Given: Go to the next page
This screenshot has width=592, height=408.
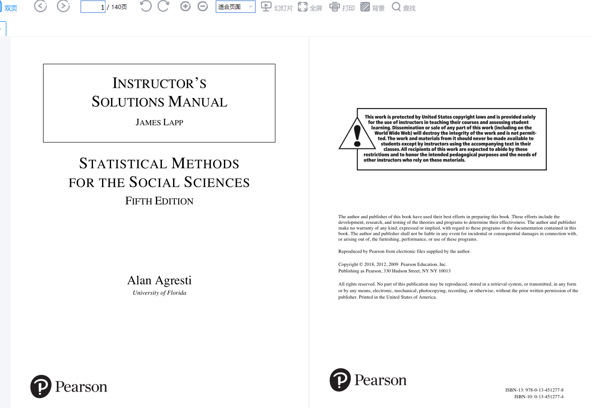Looking at the screenshot, I should click(x=63, y=6).
